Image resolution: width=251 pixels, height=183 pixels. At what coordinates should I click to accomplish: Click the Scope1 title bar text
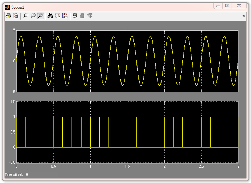click(x=18, y=7)
